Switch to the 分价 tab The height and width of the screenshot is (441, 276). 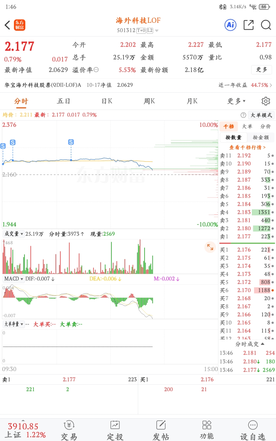pyautogui.click(x=266, y=126)
